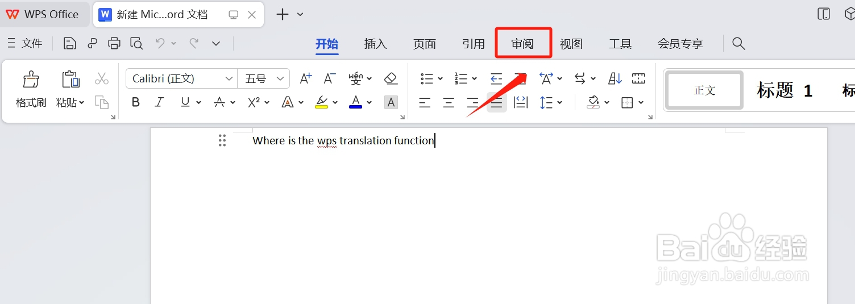
Task: Select the 正文 (Body) style
Action: click(x=705, y=90)
